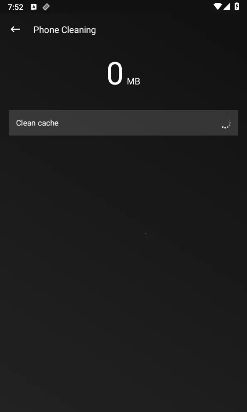
Task: Tap the loading spinner in Clean cache row
Action: pyautogui.click(x=226, y=124)
